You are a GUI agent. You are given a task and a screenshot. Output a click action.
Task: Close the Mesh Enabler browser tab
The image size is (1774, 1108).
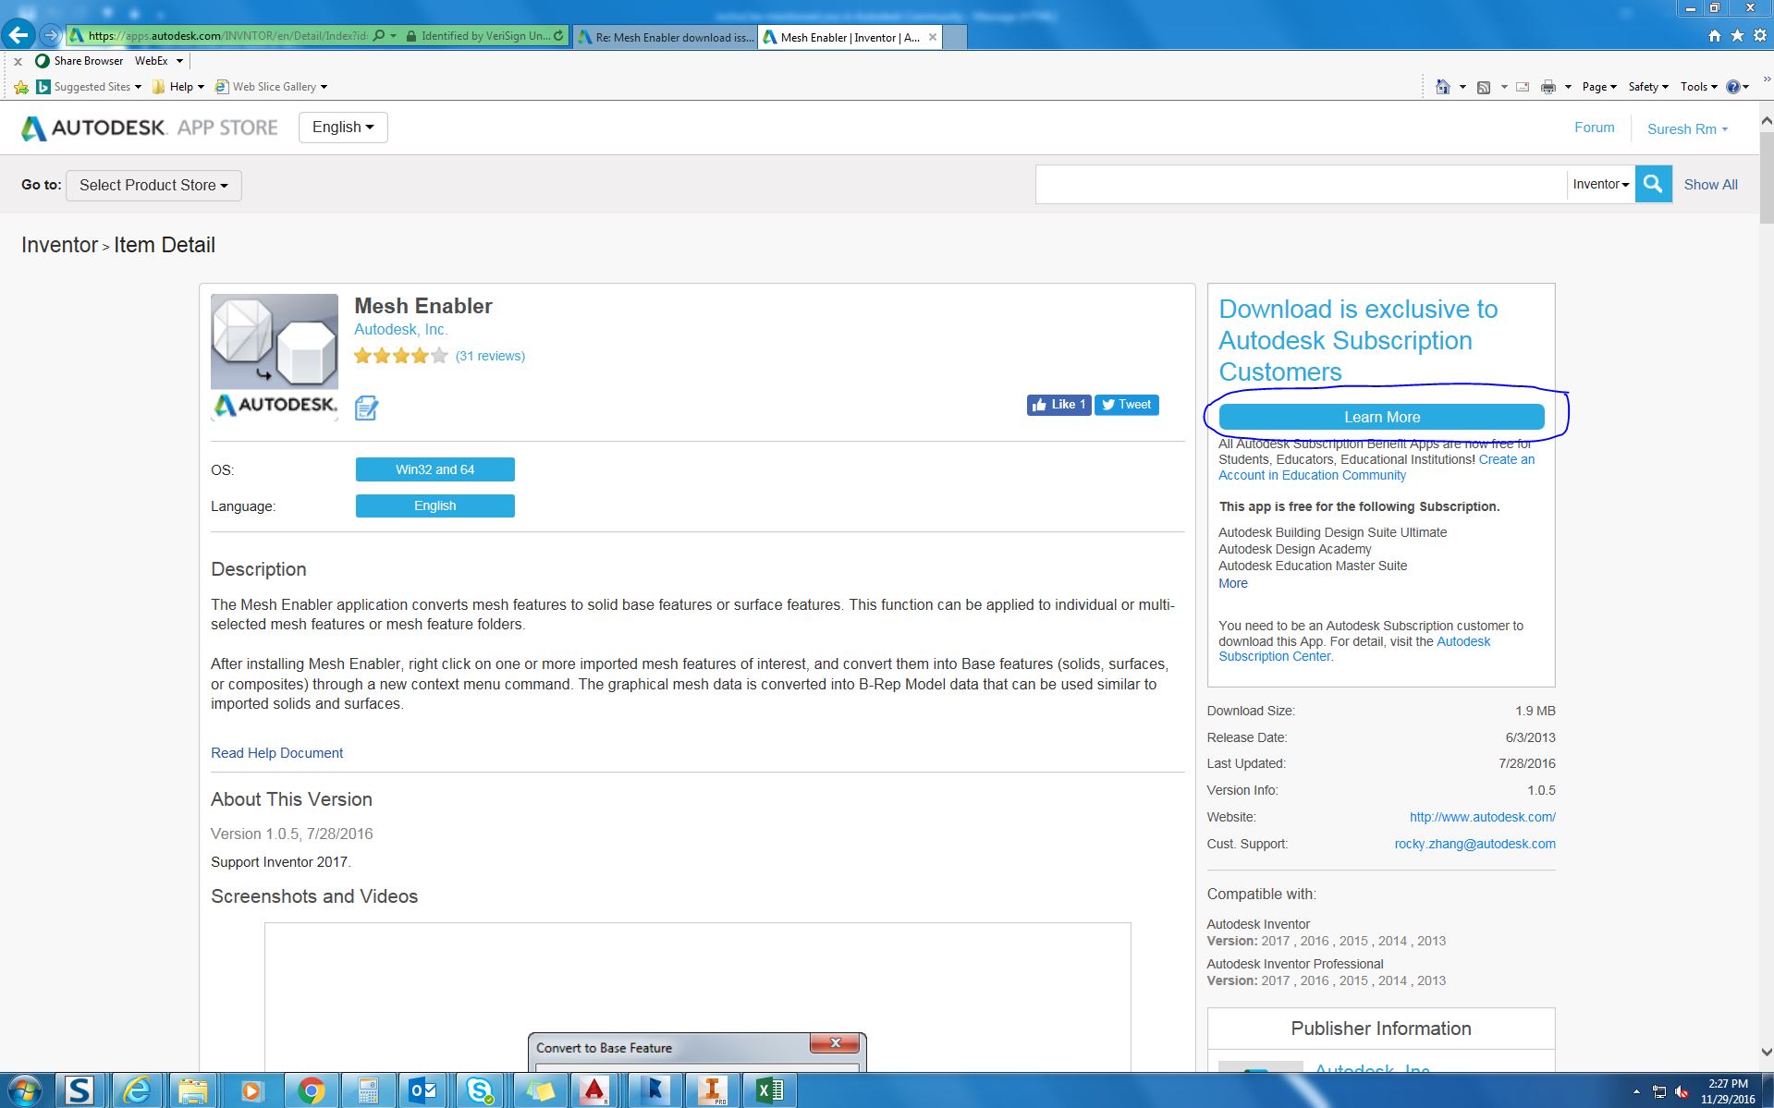(x=933, y=37)
